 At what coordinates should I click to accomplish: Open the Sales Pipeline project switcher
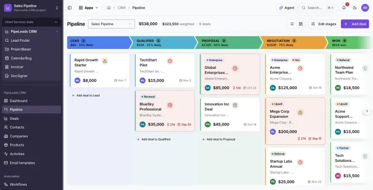pyautogui.click(x=32, y=8)
